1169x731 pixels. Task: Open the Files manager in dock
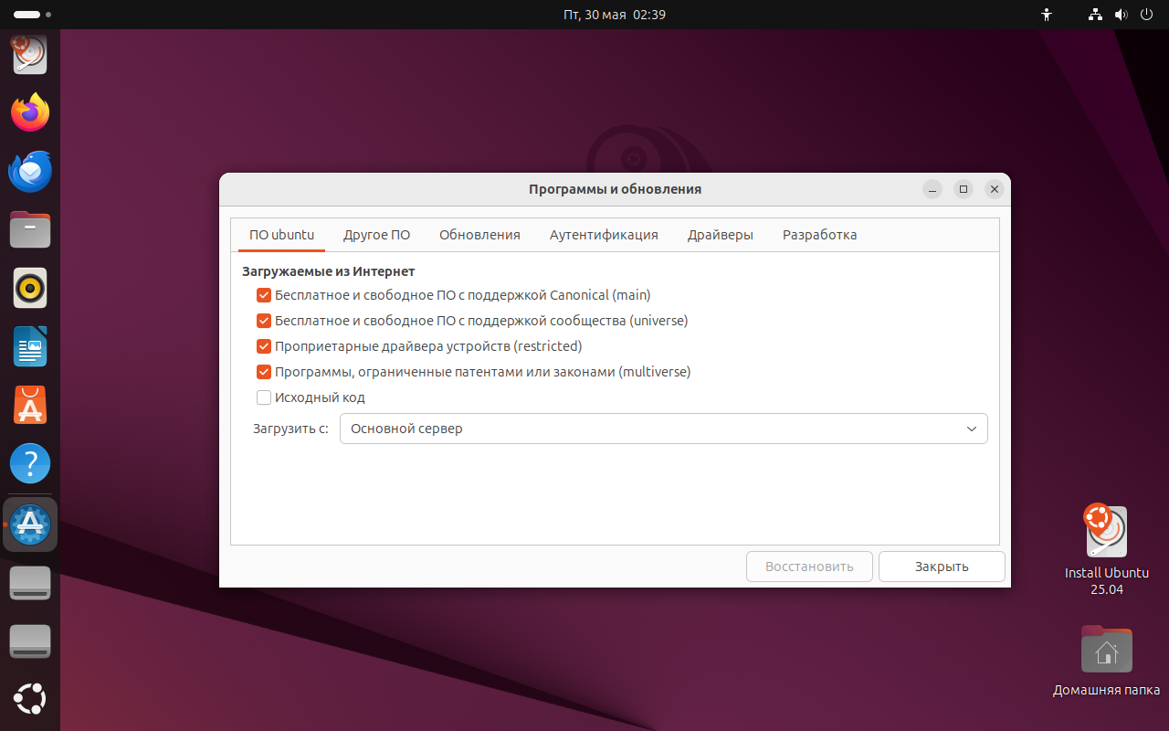pos(30,229)
